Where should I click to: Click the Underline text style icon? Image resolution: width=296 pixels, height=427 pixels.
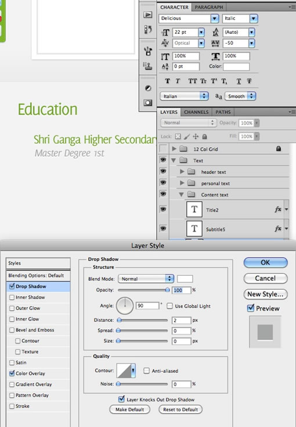239,81
